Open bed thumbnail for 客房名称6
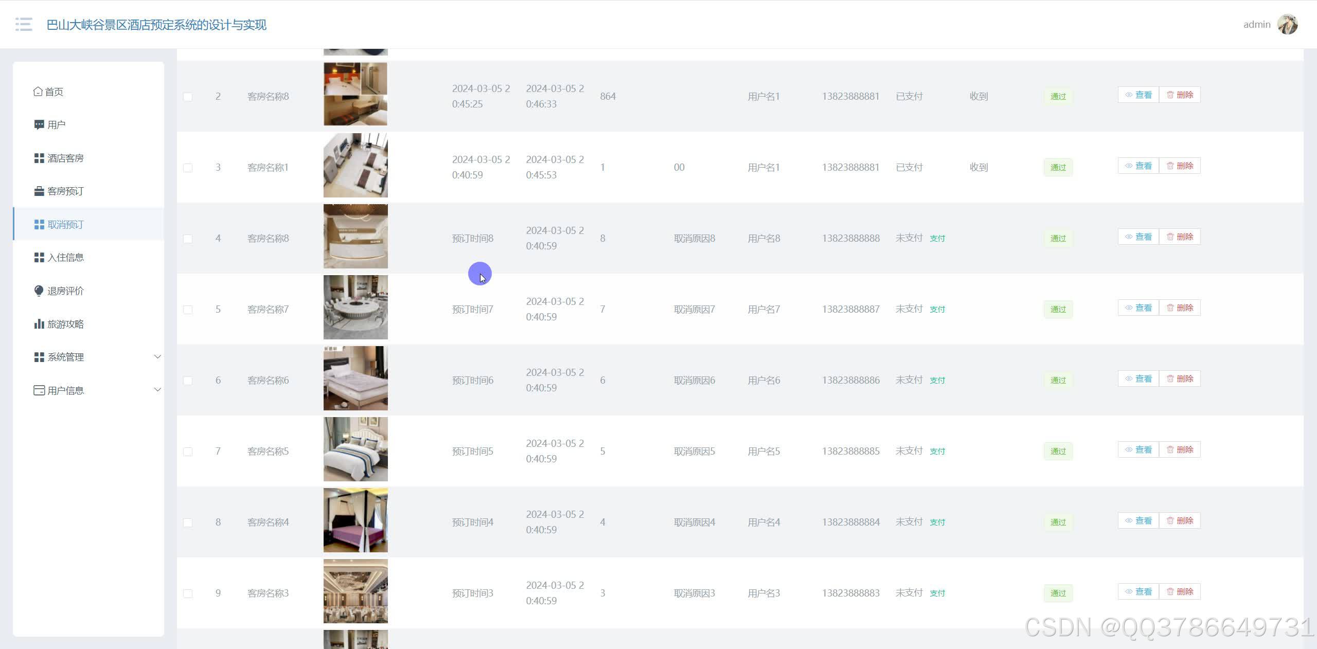 (x=355, y=378)
